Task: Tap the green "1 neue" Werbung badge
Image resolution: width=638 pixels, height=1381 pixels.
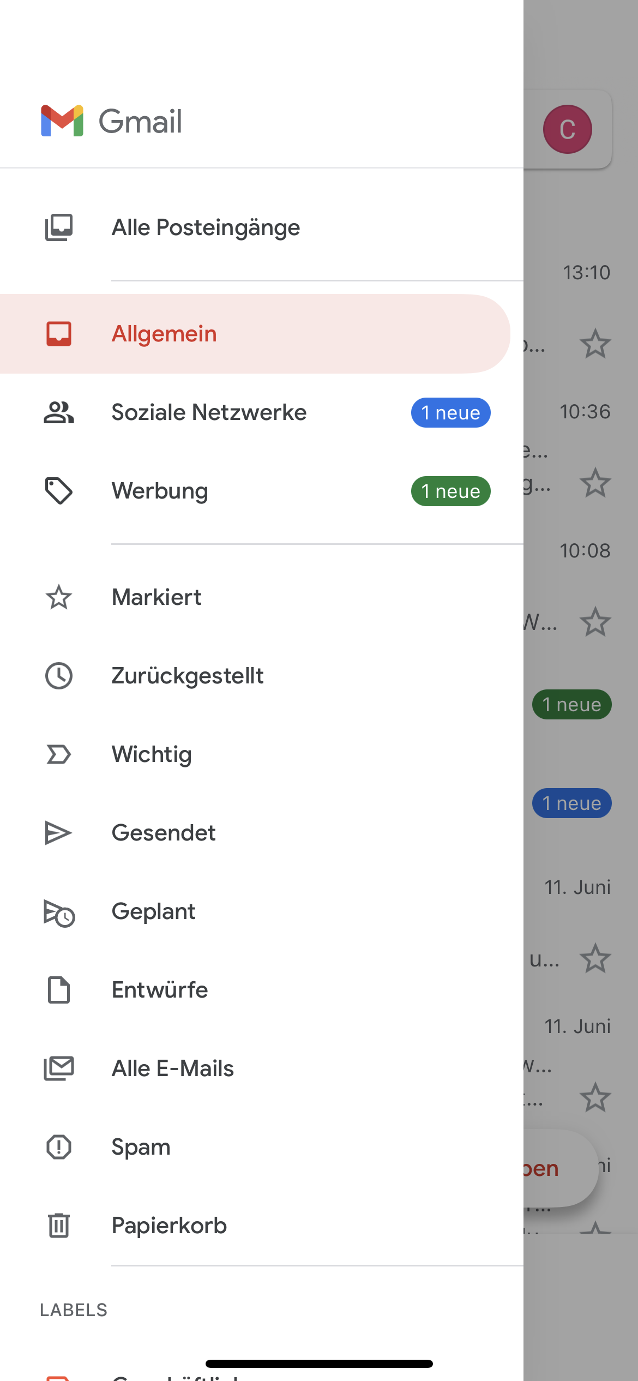Action: pyautogui.click(x=450, y=491)
